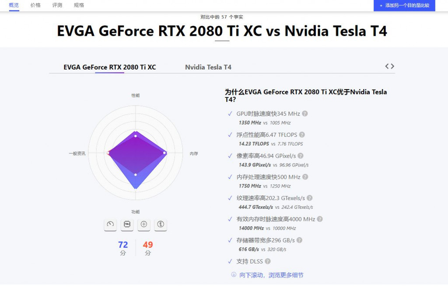Click the 添加另一个目的是比较 button
This screenshot has width=448, height=287.
[x=404, y=5]
